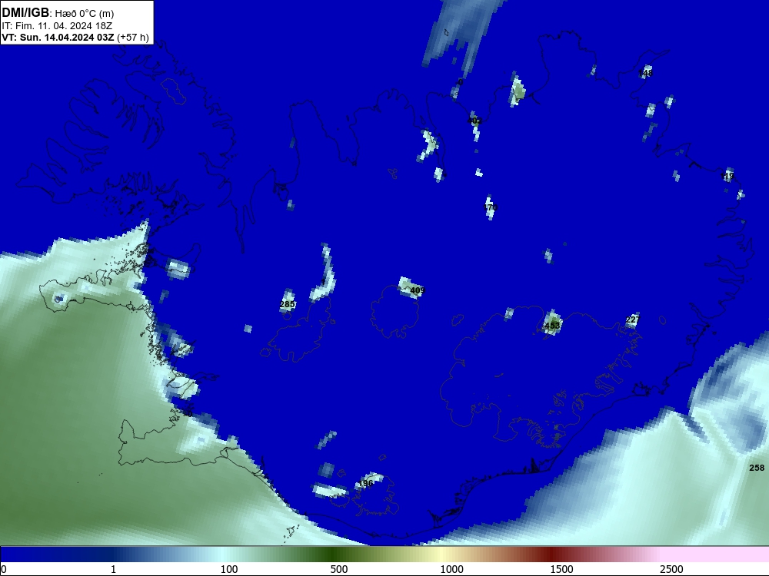The image size is (769, 576).
Task: Click the legend tick label 0
Action: click(x=4, y=569)
